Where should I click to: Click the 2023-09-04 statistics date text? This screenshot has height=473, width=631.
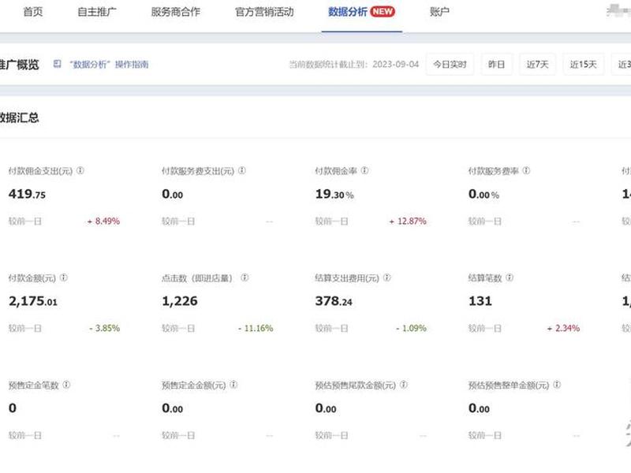[x=396, y=65]
